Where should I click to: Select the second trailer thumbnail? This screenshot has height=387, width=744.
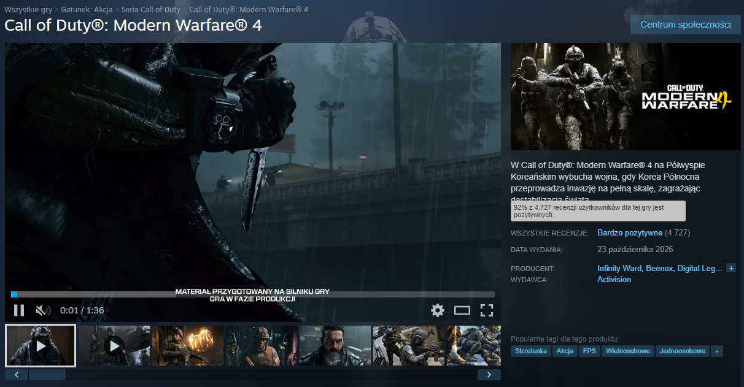coord(114,346)
